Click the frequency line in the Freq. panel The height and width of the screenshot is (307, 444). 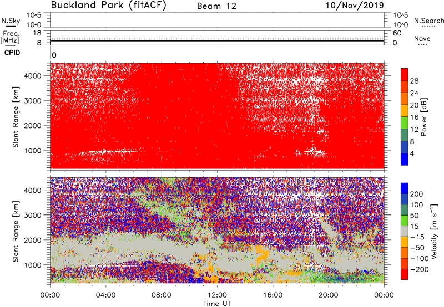217,41
